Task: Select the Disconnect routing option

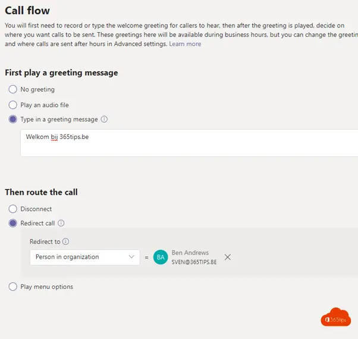Action: pos(13,209)
